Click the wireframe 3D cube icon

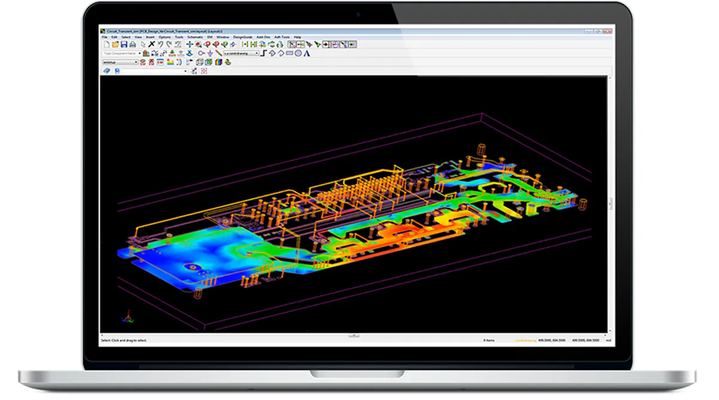pos(200,62)
